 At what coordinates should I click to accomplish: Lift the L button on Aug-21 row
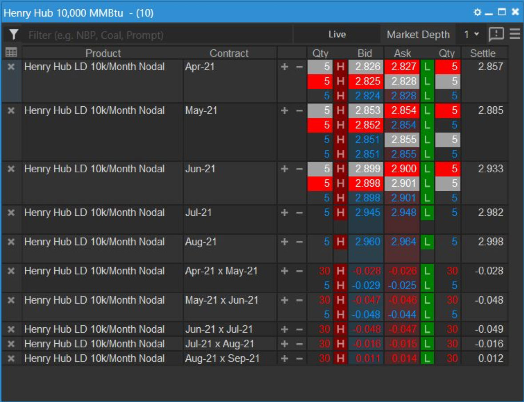click(x=427, y=241)
